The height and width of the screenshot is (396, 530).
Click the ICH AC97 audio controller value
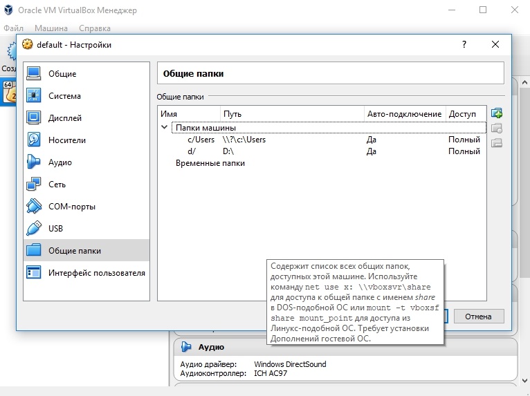pos(271,373)
